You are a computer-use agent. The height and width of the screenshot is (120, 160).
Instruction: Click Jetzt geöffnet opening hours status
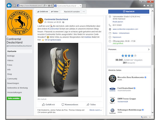(x=118, y=43)
